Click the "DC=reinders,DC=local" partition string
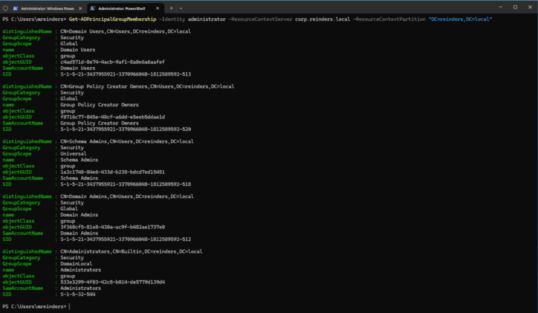538x313 pixels. tap(460, 19)
